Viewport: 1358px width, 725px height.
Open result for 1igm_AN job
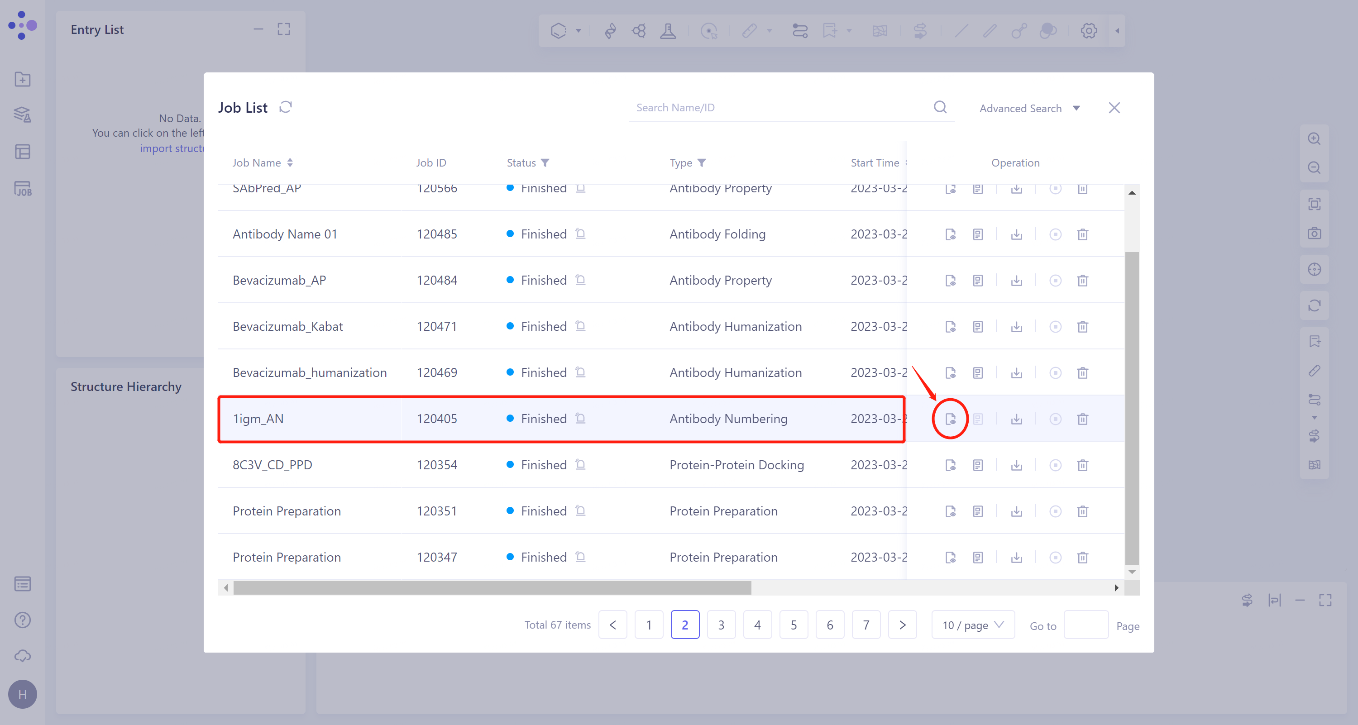click(x=950, y=419)
